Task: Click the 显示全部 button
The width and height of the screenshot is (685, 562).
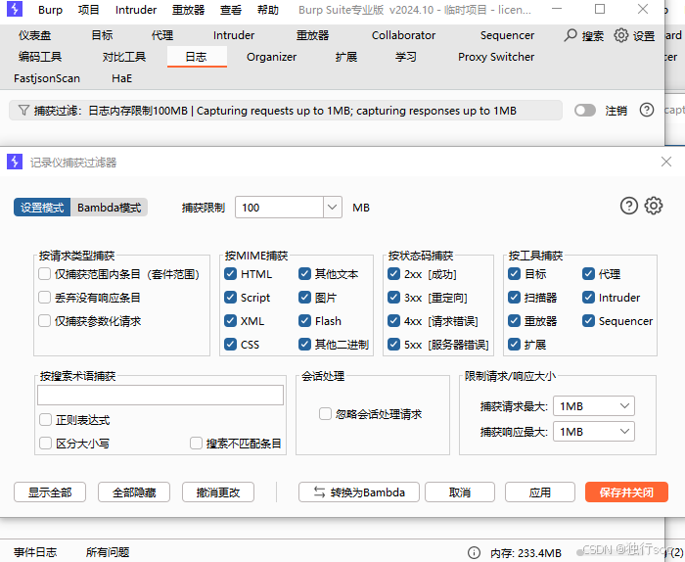Action: [x=50, y=492]
